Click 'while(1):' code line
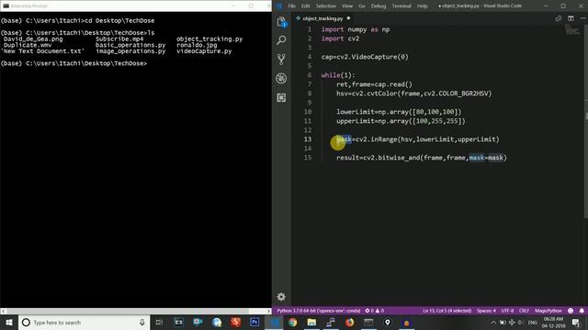Image resolution: width=588 pixels, height=330 pixels. (338, 75)
